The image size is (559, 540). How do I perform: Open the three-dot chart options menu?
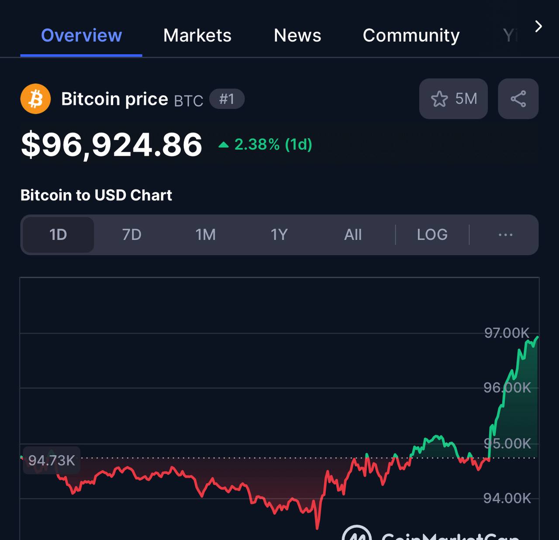point(505,235)
